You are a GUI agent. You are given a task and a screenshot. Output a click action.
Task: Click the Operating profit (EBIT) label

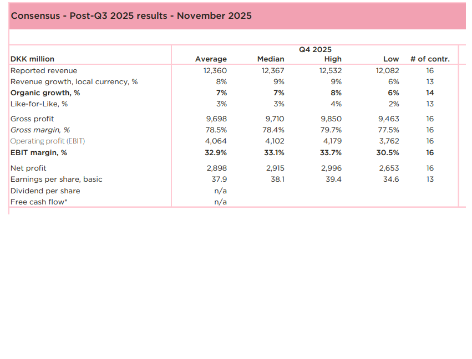[48, 141]
